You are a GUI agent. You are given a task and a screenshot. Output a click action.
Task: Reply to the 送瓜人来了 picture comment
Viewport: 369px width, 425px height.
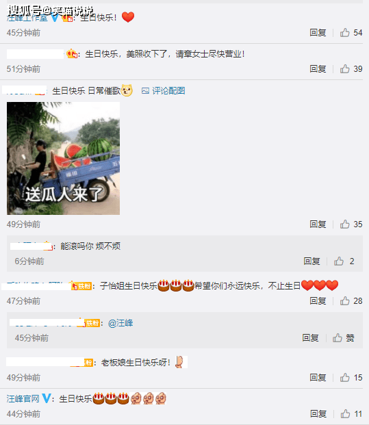[318, 224]
